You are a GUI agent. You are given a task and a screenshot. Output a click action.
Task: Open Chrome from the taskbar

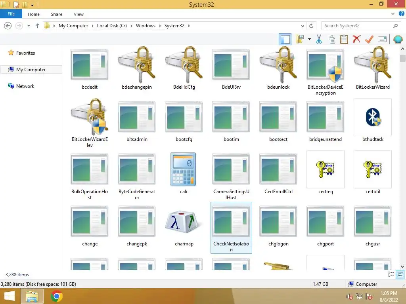point(56,296)
